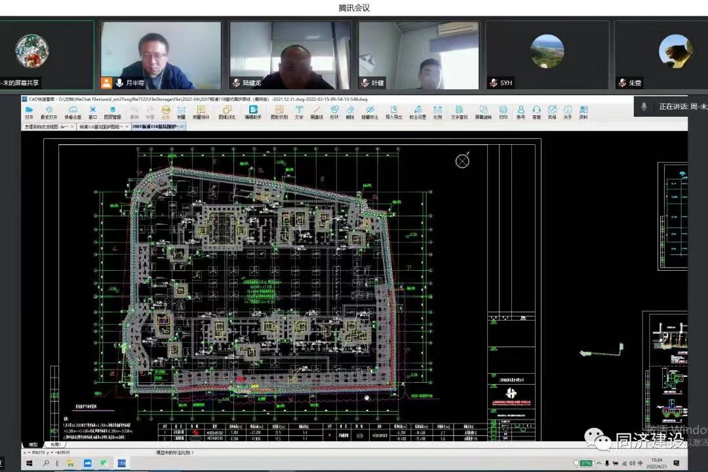Viewport: 708px width, 472px height.
Task: Open the 比例 scale settings
Action: pos(437,112)
